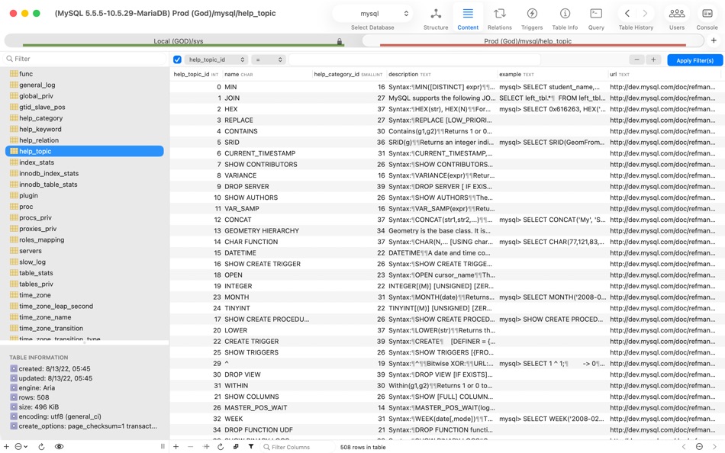Screen dimensions: 725x453
Task: Open the Select Database dropdown
Action: click(x=372, y=14)
